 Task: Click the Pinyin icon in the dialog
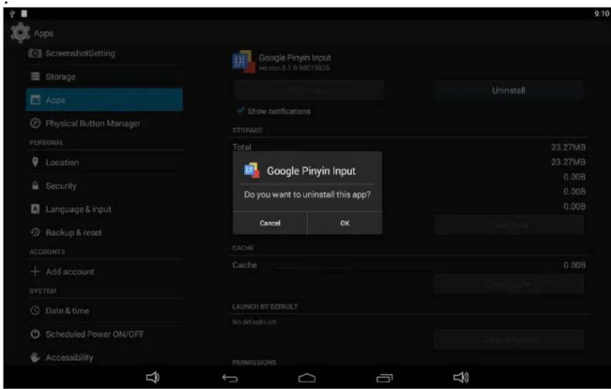[252, 171]
